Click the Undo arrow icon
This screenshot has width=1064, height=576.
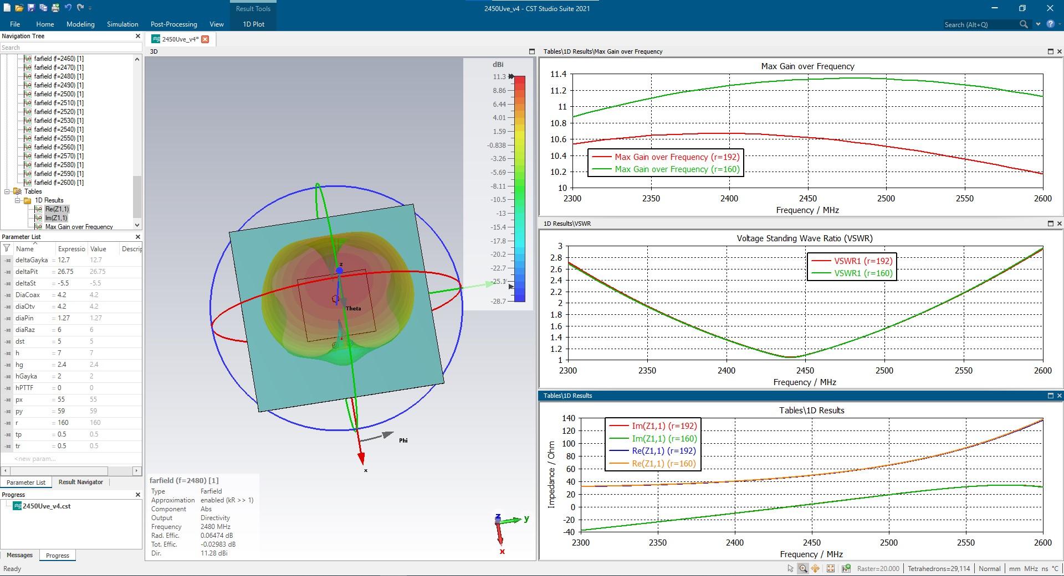[x=68, y=8]
